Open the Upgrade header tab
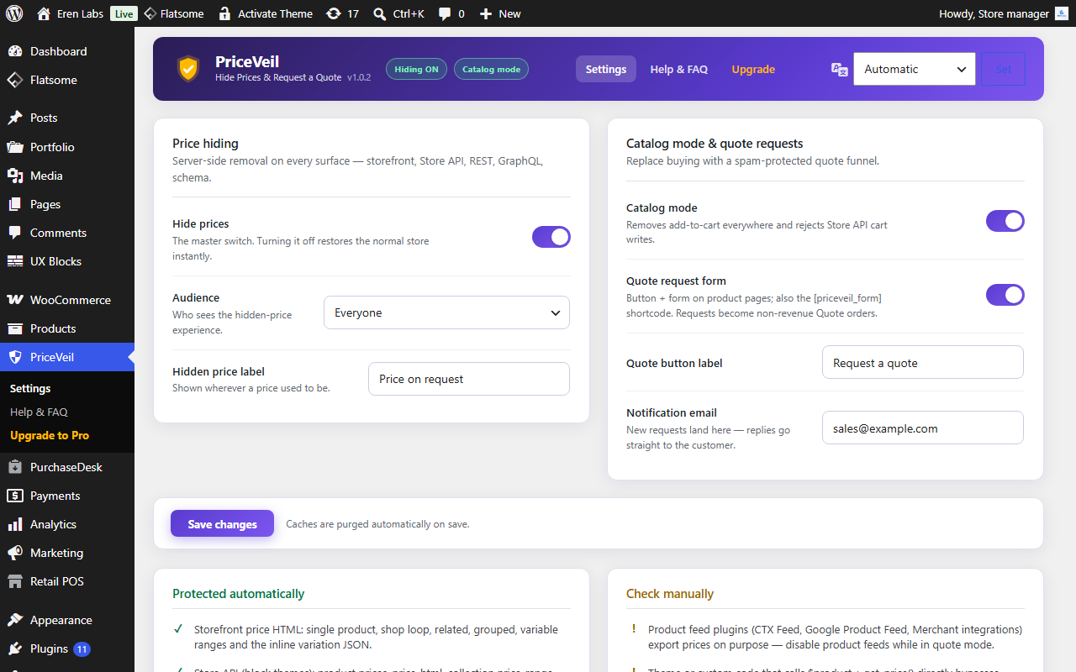The width and height of the screenshot is (1076, 672). pos(753,69)
